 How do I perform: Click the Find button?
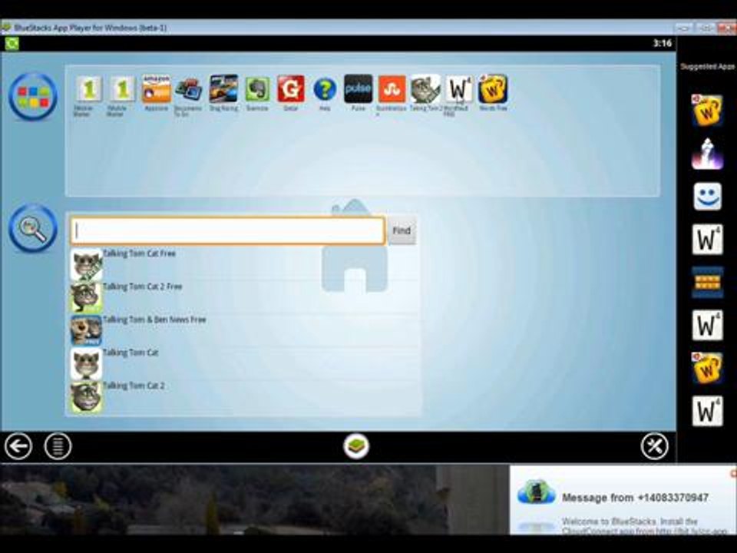tap(402, 231)
